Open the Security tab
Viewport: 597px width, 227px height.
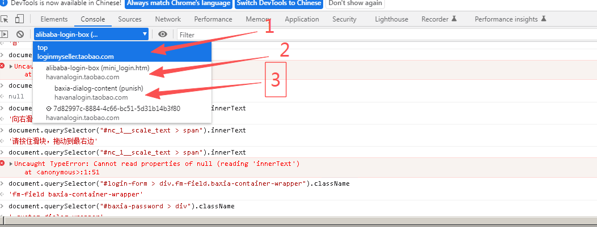[345, 19]
